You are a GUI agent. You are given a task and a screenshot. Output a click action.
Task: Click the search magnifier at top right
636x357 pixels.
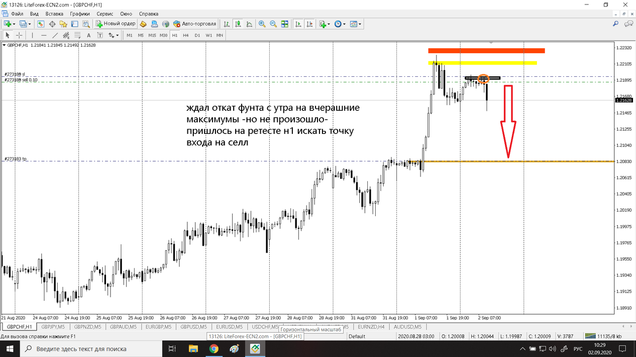(x=616, y=24)
